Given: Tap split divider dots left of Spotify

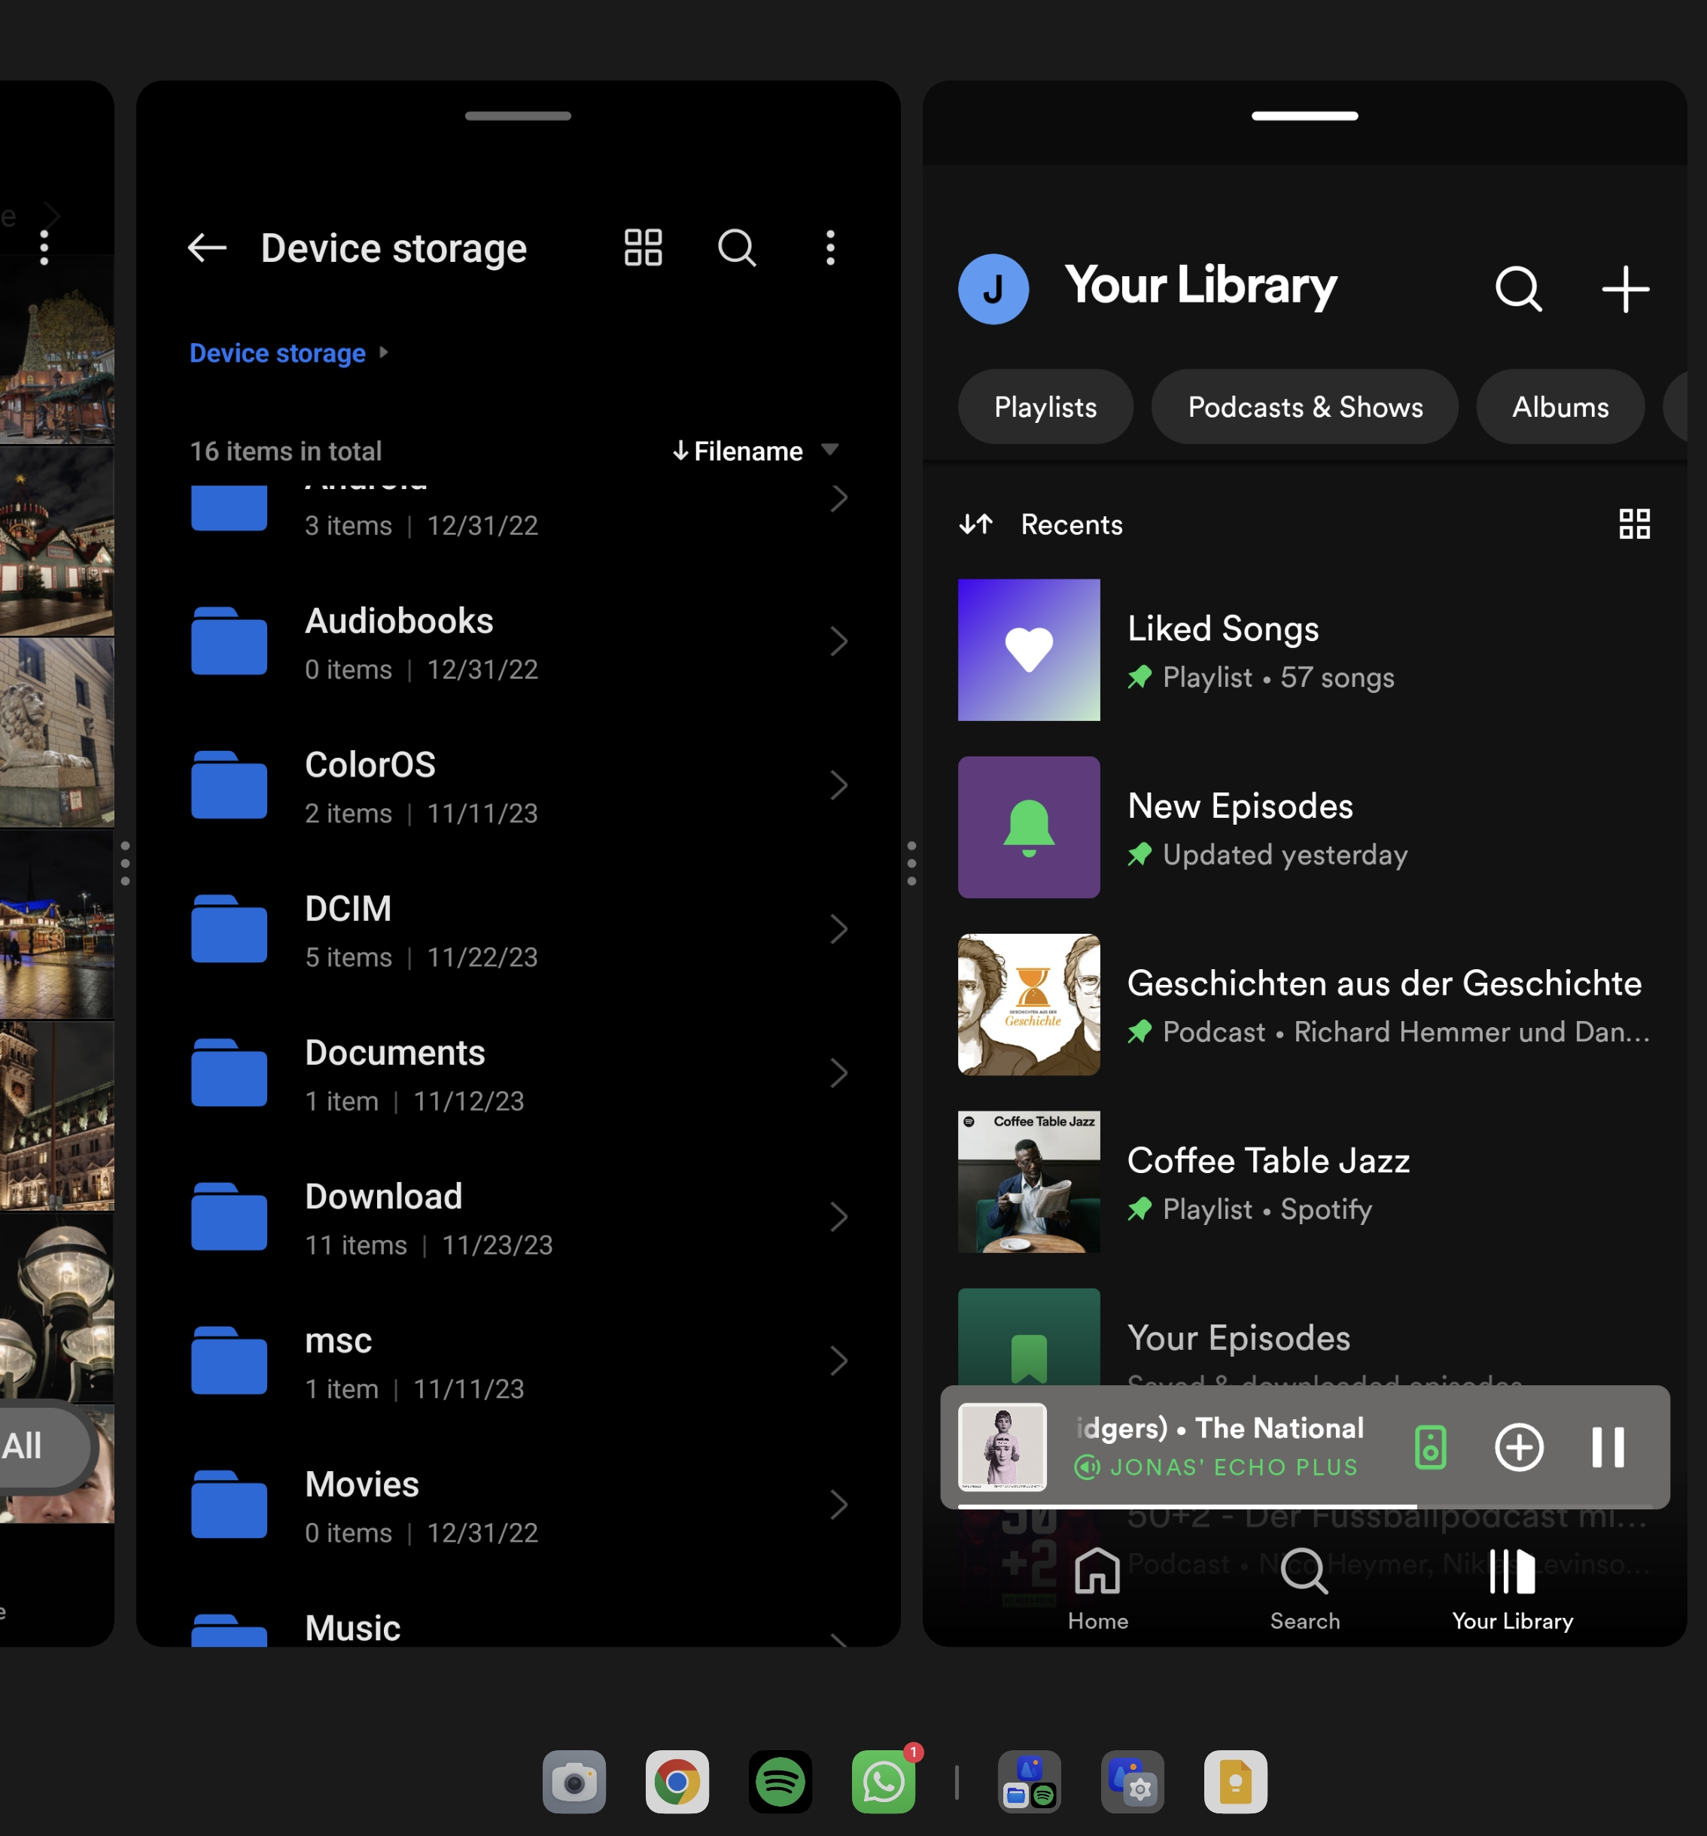Looking at the screenshot, I should (911, 864).
